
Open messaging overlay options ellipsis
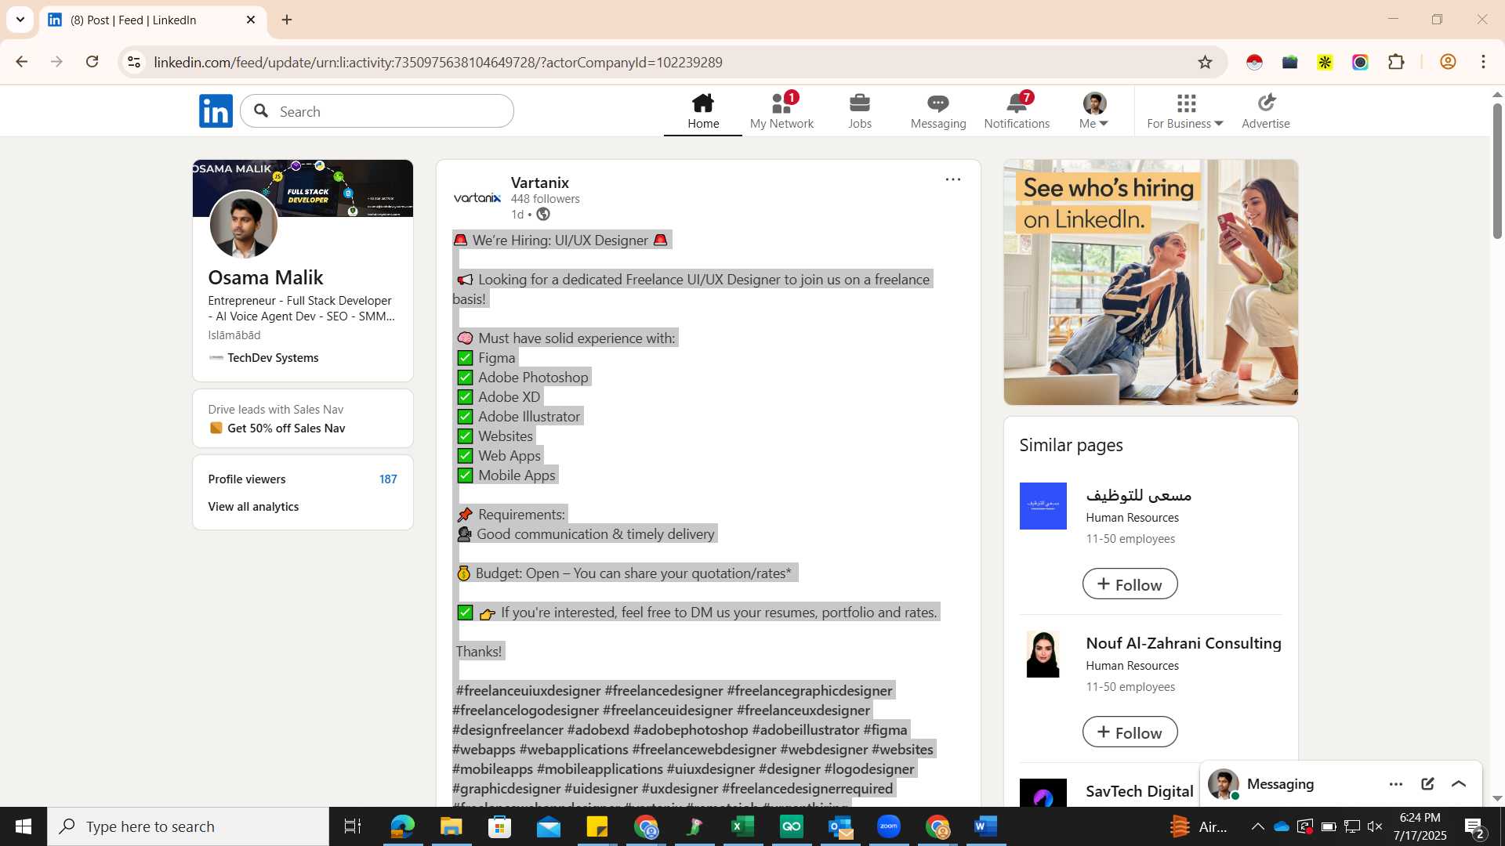pos(1396,784)
